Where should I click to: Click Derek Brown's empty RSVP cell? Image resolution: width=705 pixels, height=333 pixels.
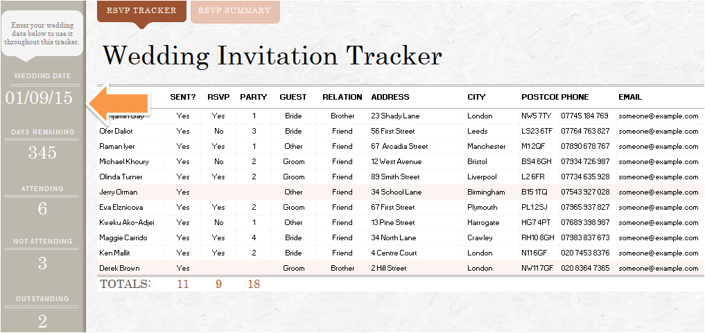[218, 269]
